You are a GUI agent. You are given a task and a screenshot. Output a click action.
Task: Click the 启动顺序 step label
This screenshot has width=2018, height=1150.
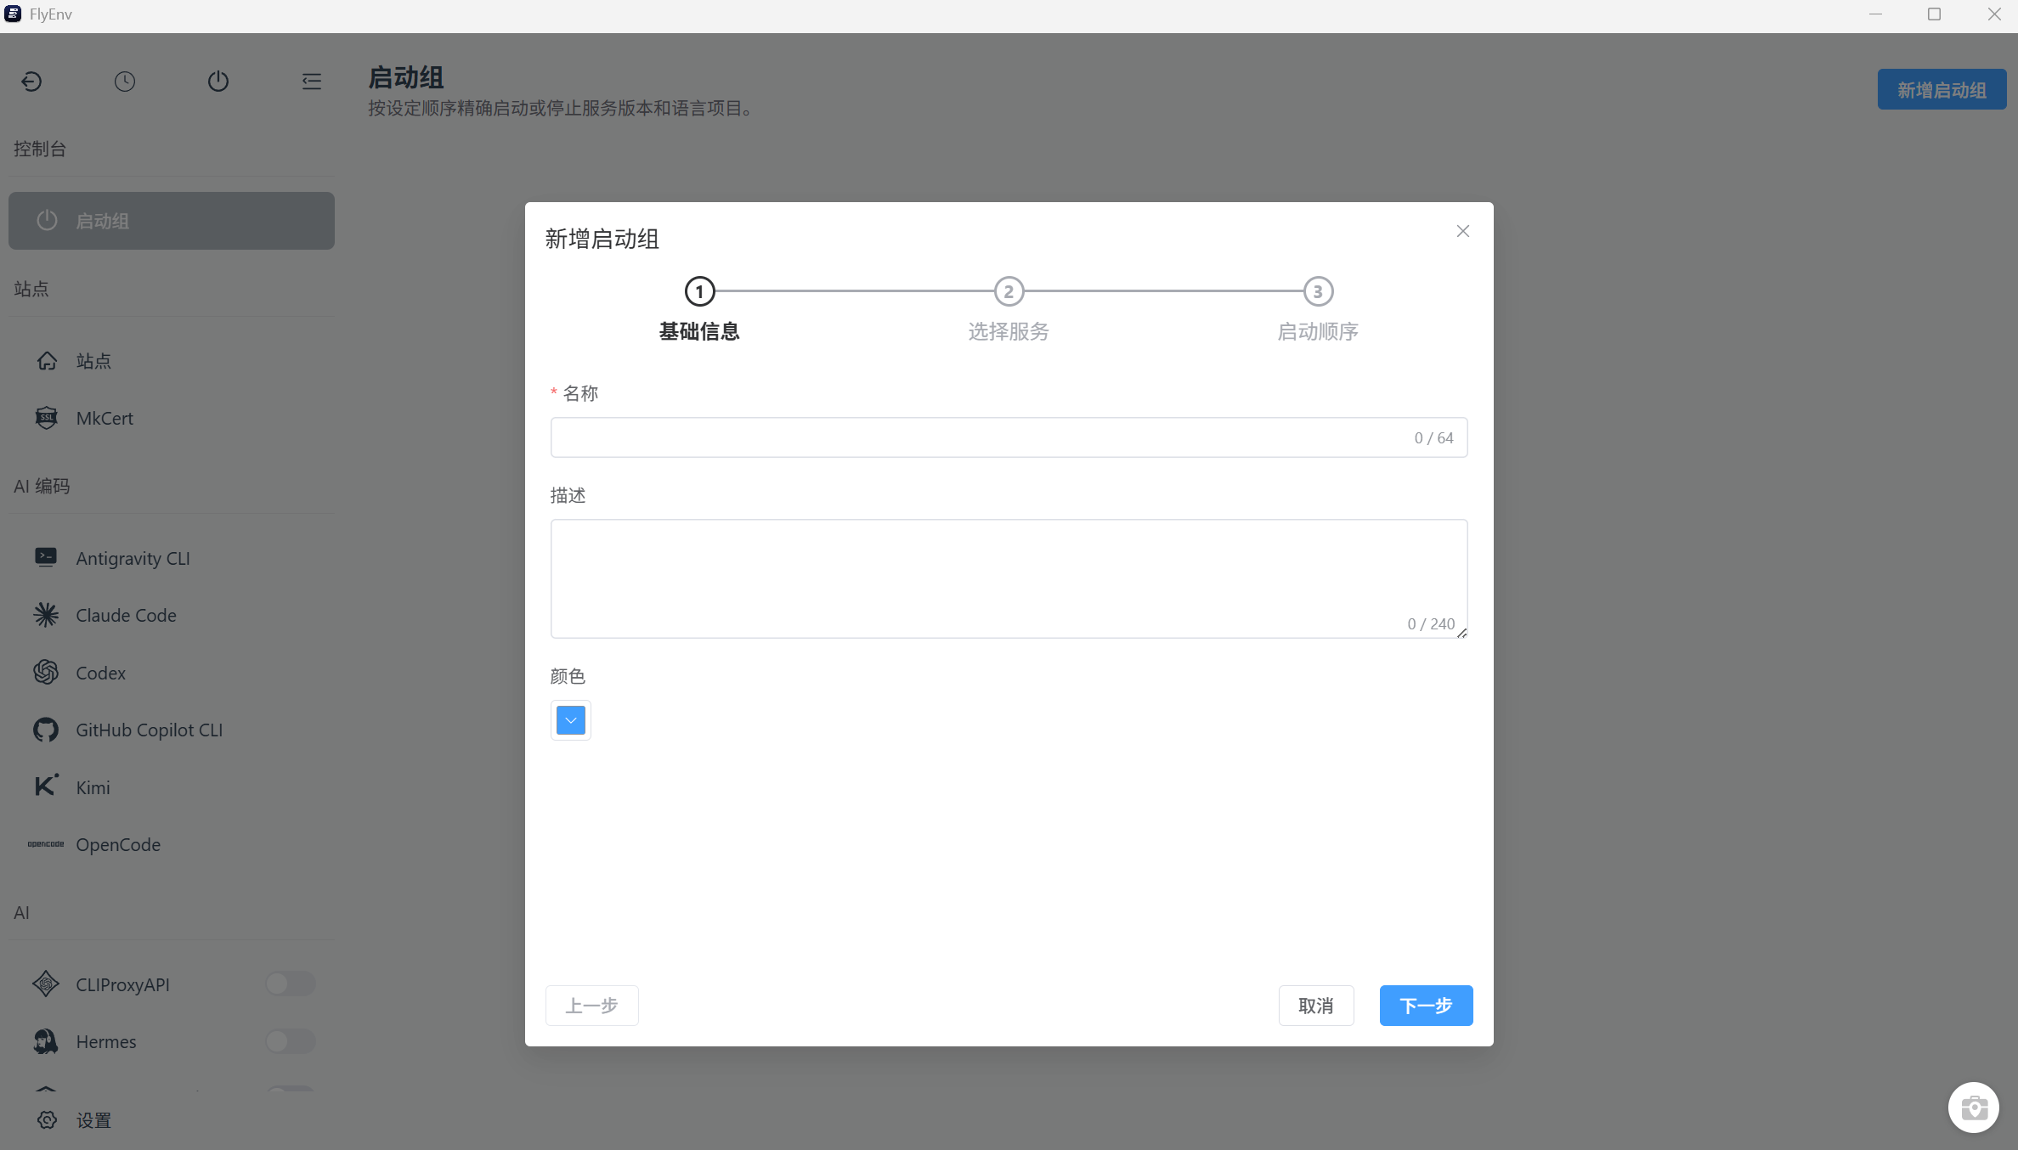tap(1318, 332)
